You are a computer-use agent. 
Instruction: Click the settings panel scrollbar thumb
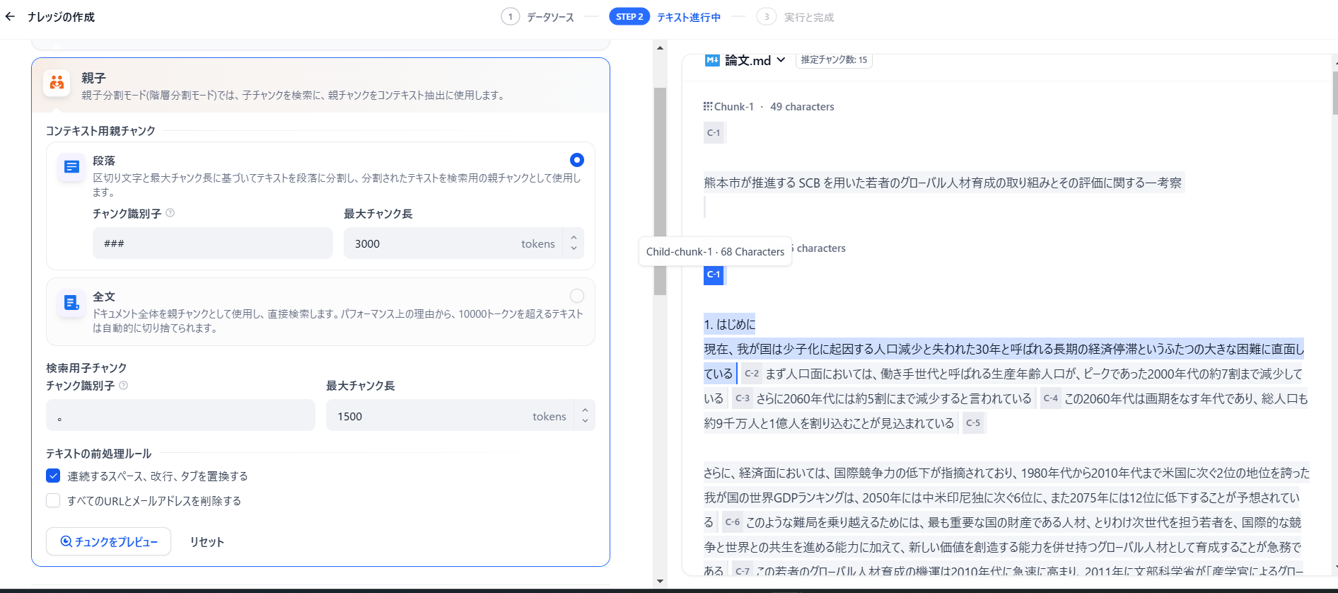[661, 191]
